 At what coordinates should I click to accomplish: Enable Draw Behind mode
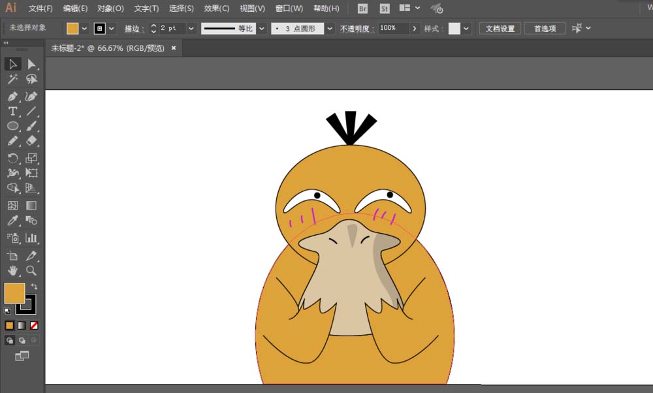pyautogui.click(x=22, y=341)
